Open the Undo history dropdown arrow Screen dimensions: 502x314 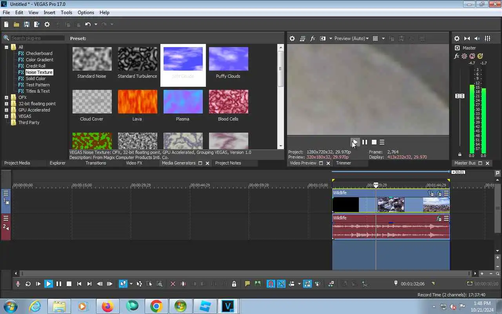click(x=96, y=24)
